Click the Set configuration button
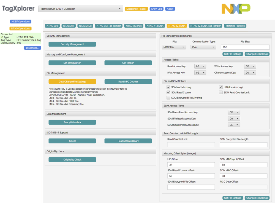This screenshot has width=275, height=203. coord(72,63)
